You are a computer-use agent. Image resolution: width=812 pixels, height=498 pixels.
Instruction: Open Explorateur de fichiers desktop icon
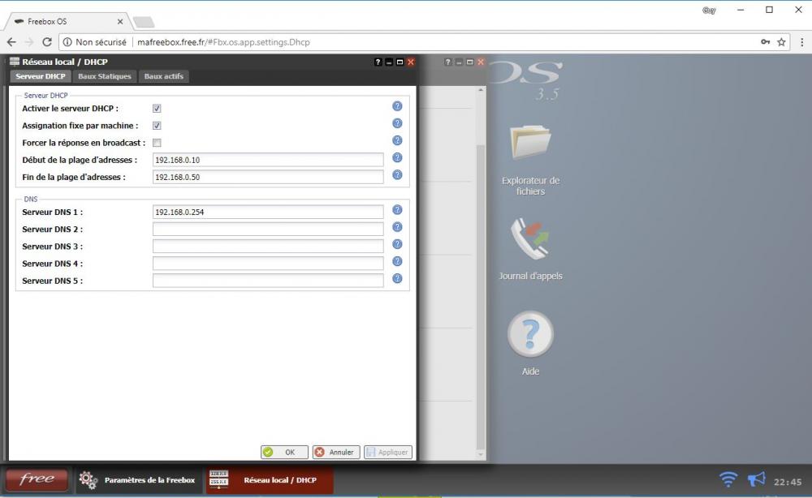pyautogui.click(x=530, y=160)
